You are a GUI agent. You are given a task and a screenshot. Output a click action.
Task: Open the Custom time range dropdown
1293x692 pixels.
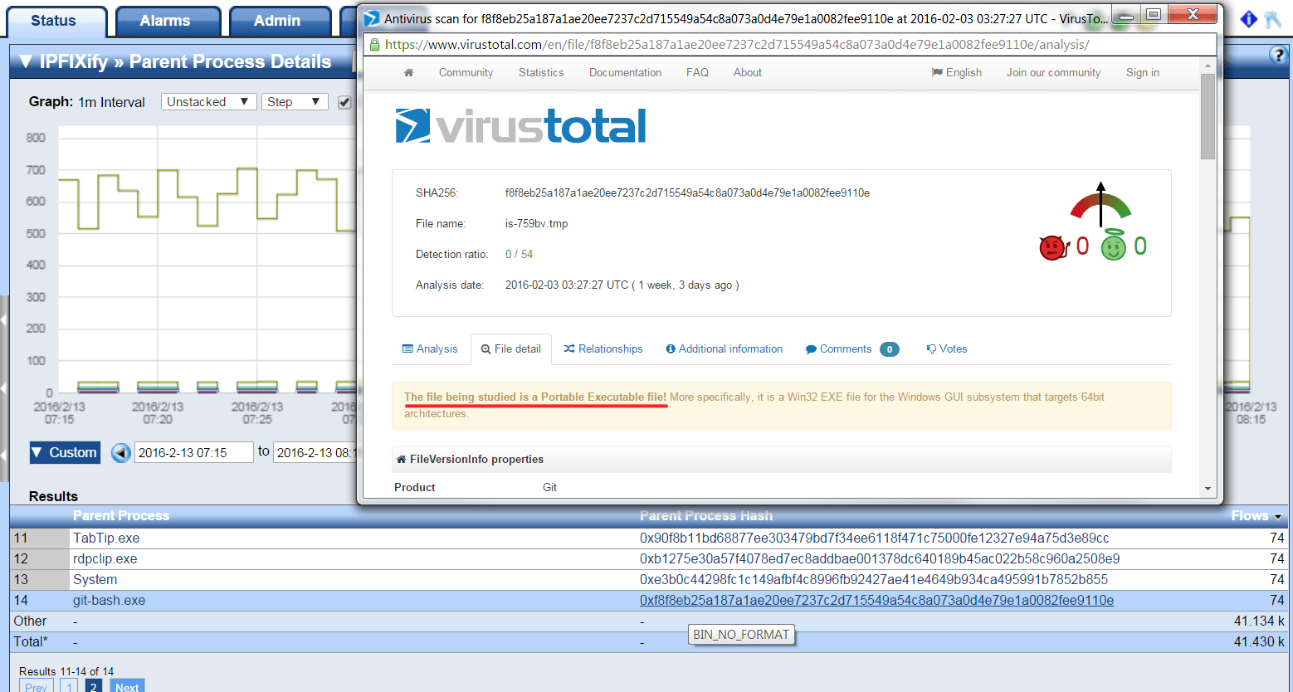click(65, 452)
